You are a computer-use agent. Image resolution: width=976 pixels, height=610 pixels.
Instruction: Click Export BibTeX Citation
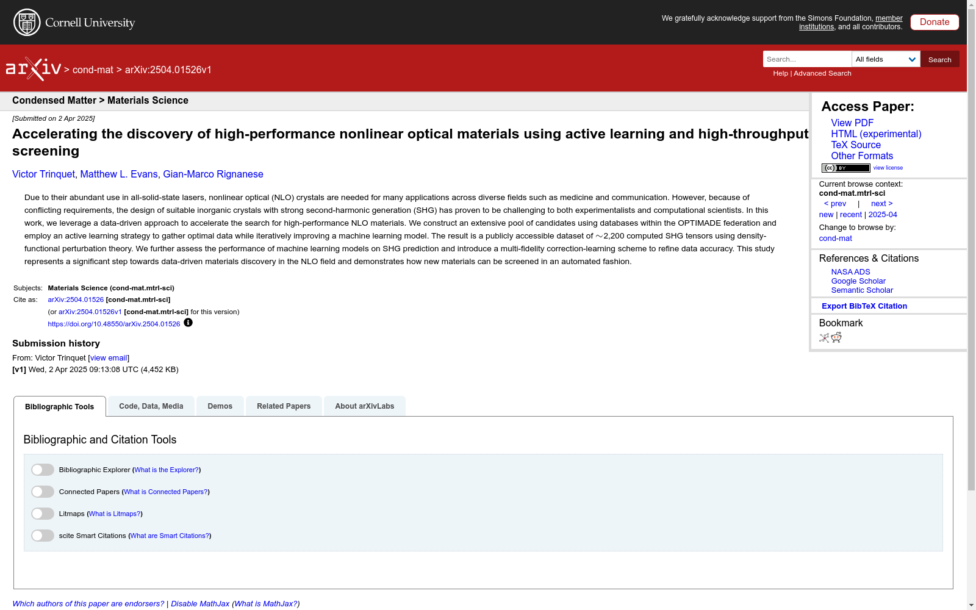(864, 306)
